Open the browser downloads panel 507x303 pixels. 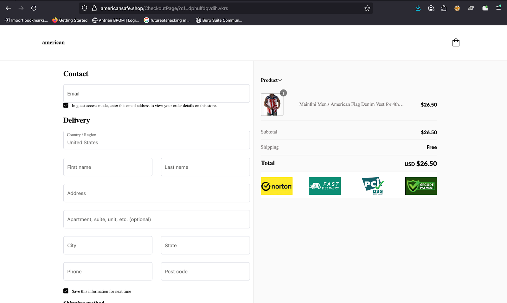418,8
